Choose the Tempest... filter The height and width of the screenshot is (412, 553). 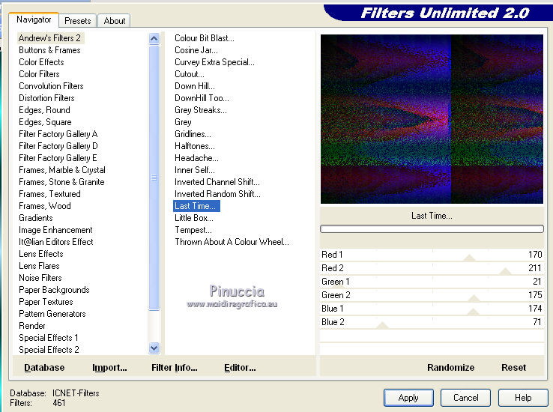coord(193,230)
